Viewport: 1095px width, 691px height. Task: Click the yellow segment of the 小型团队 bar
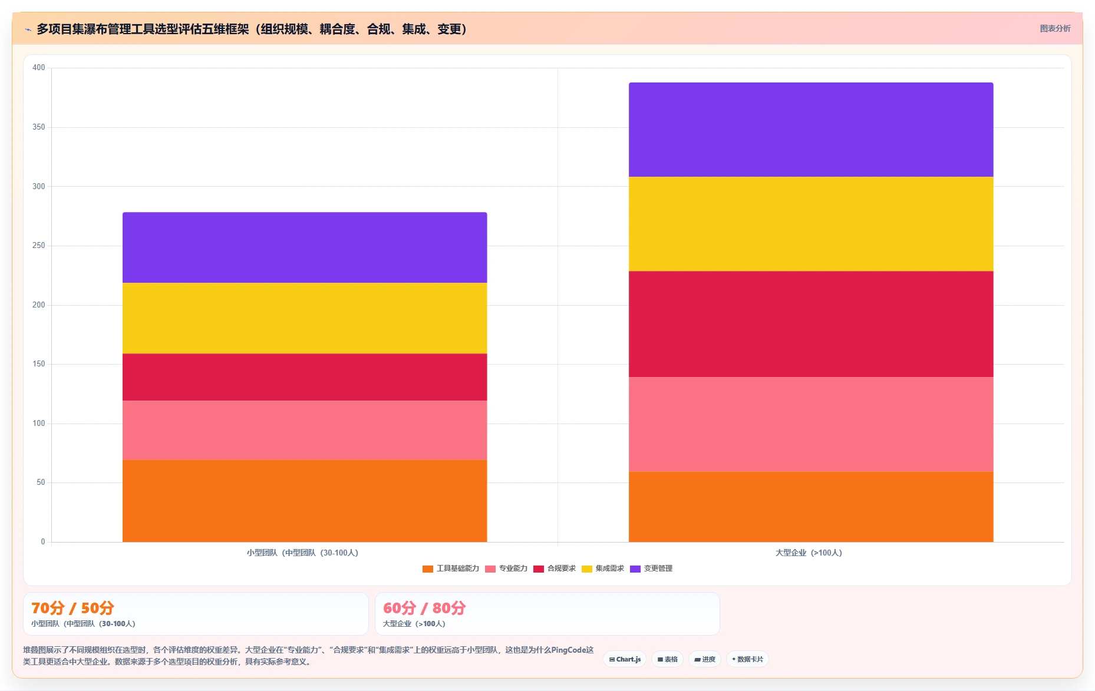pos(305,318)
